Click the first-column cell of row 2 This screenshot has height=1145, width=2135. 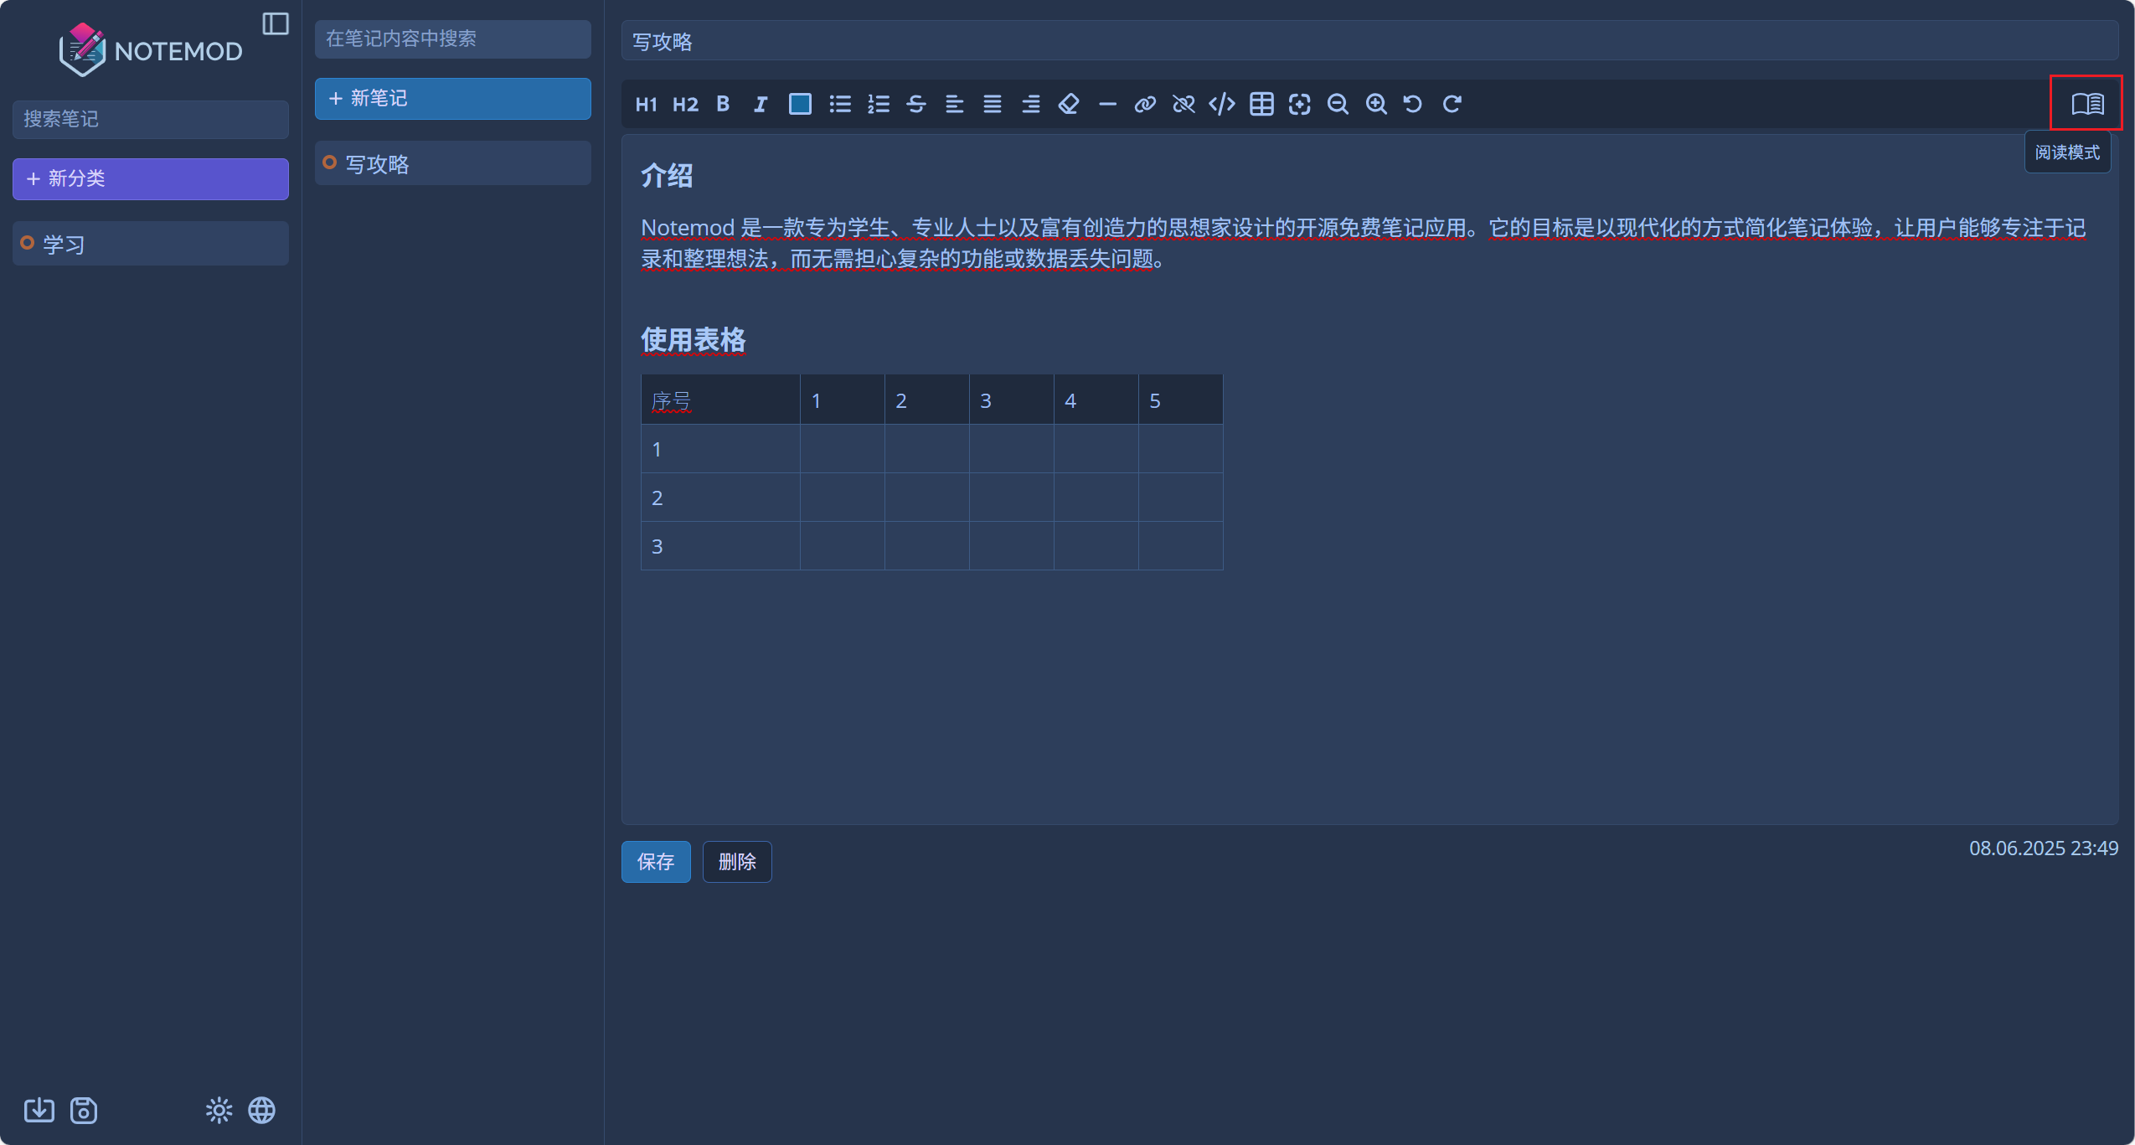pyautogui.click(x=720, y=498)
